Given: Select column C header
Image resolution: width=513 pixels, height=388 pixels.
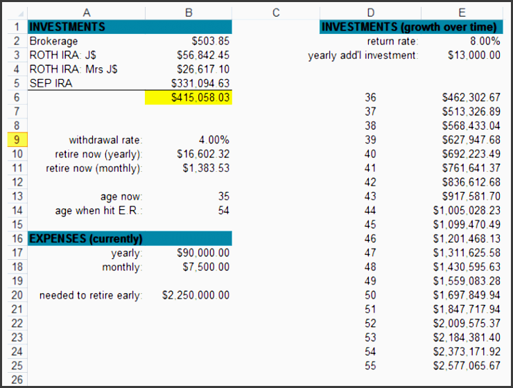Looking at the screenshot, I should point(275,12).
